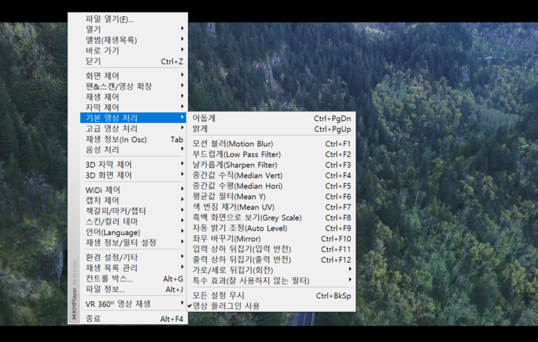Click '종료' Alt+F4 item
This screenshot has width=538, height=342.
tap(133, 318)
